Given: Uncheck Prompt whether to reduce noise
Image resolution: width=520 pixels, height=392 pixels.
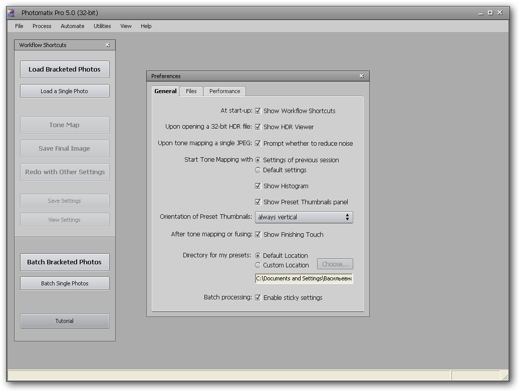Looking at the screenshot, I should (257, 144).
